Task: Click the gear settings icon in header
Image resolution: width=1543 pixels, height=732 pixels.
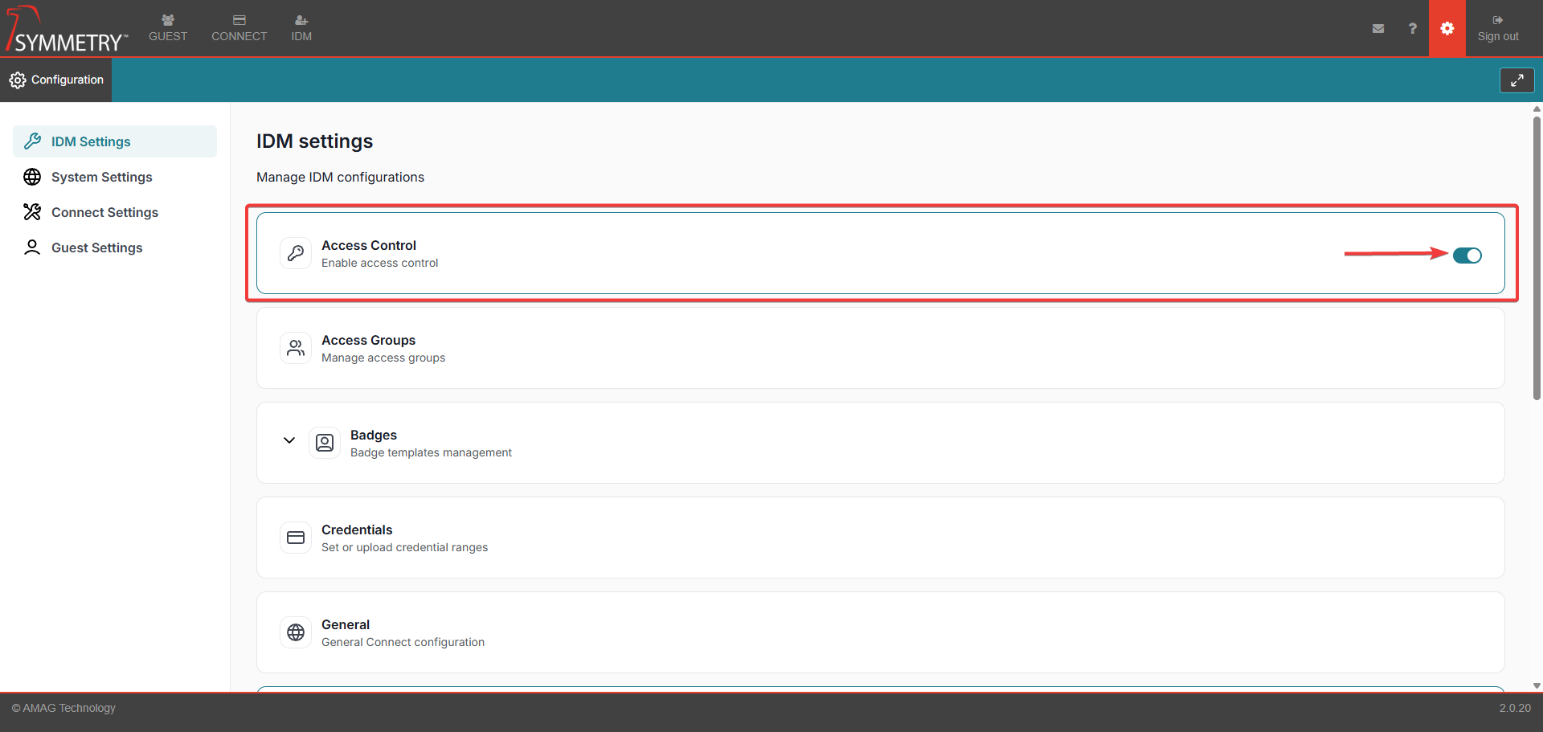Action: [1447, 28]
